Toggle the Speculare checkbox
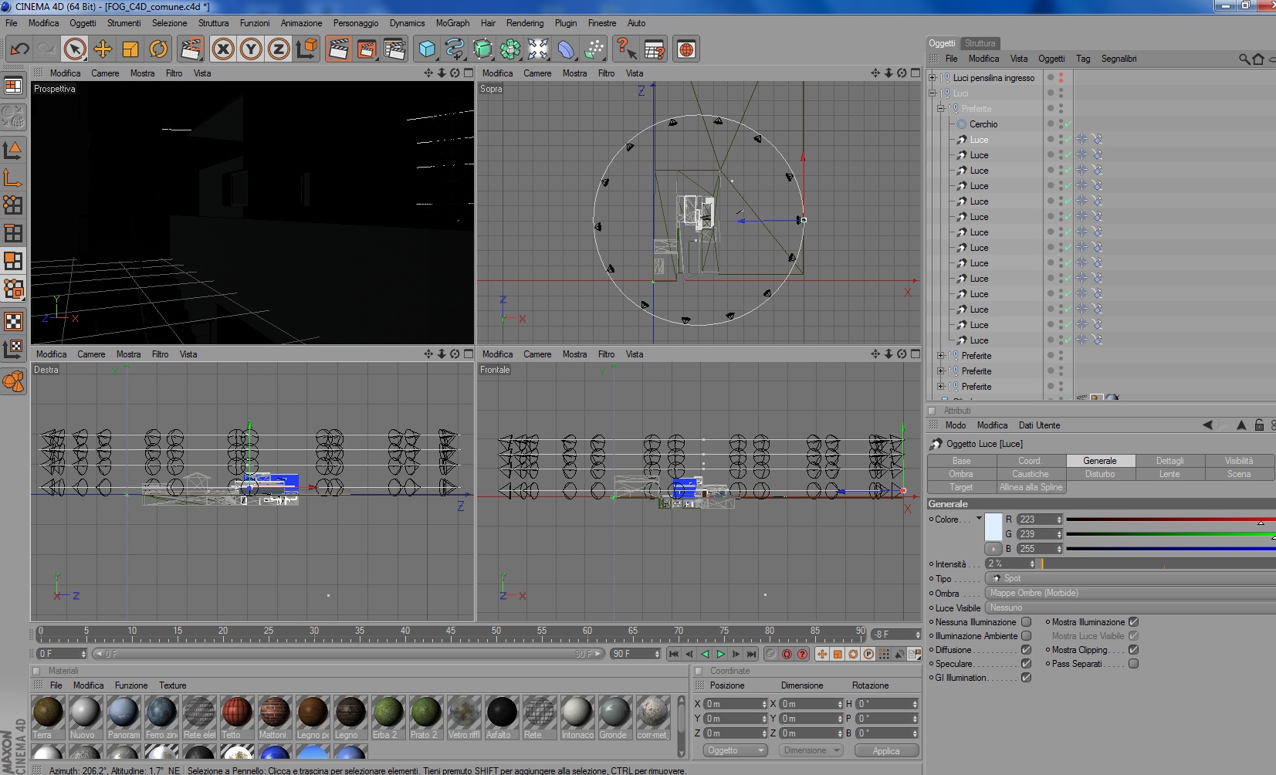1276x775 pixels. click(x=1026, y=664)
